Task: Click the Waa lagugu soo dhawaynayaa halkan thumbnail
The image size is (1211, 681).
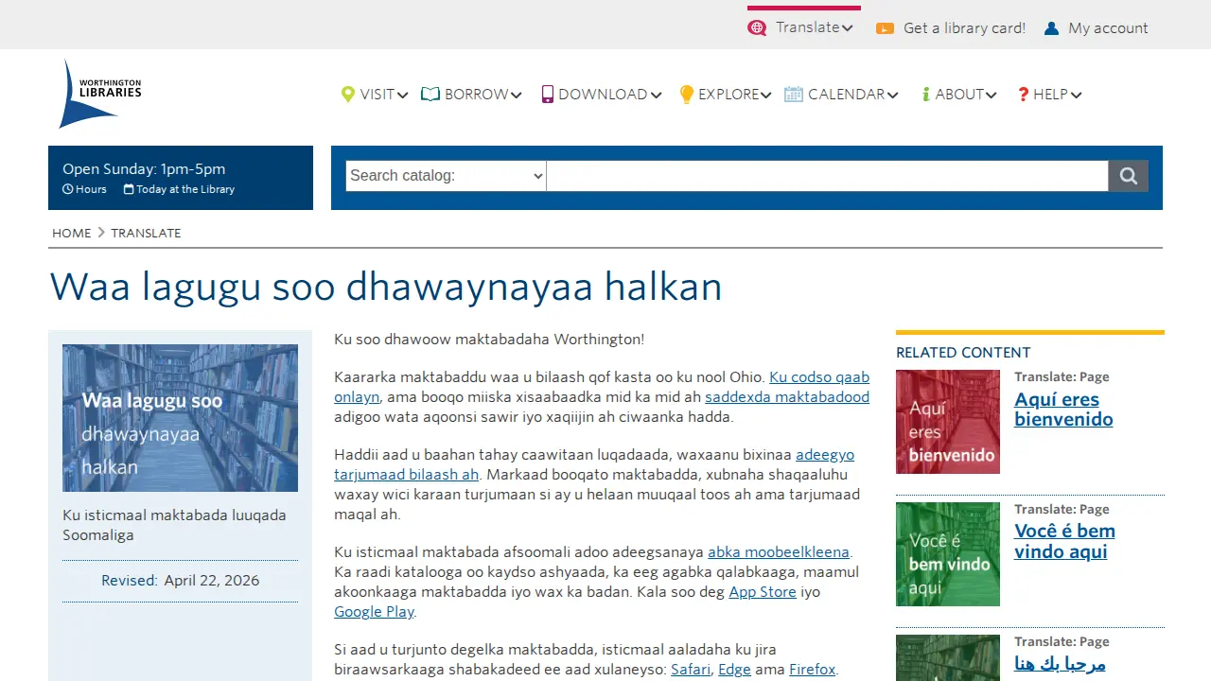Action: [x=180, y=418]
